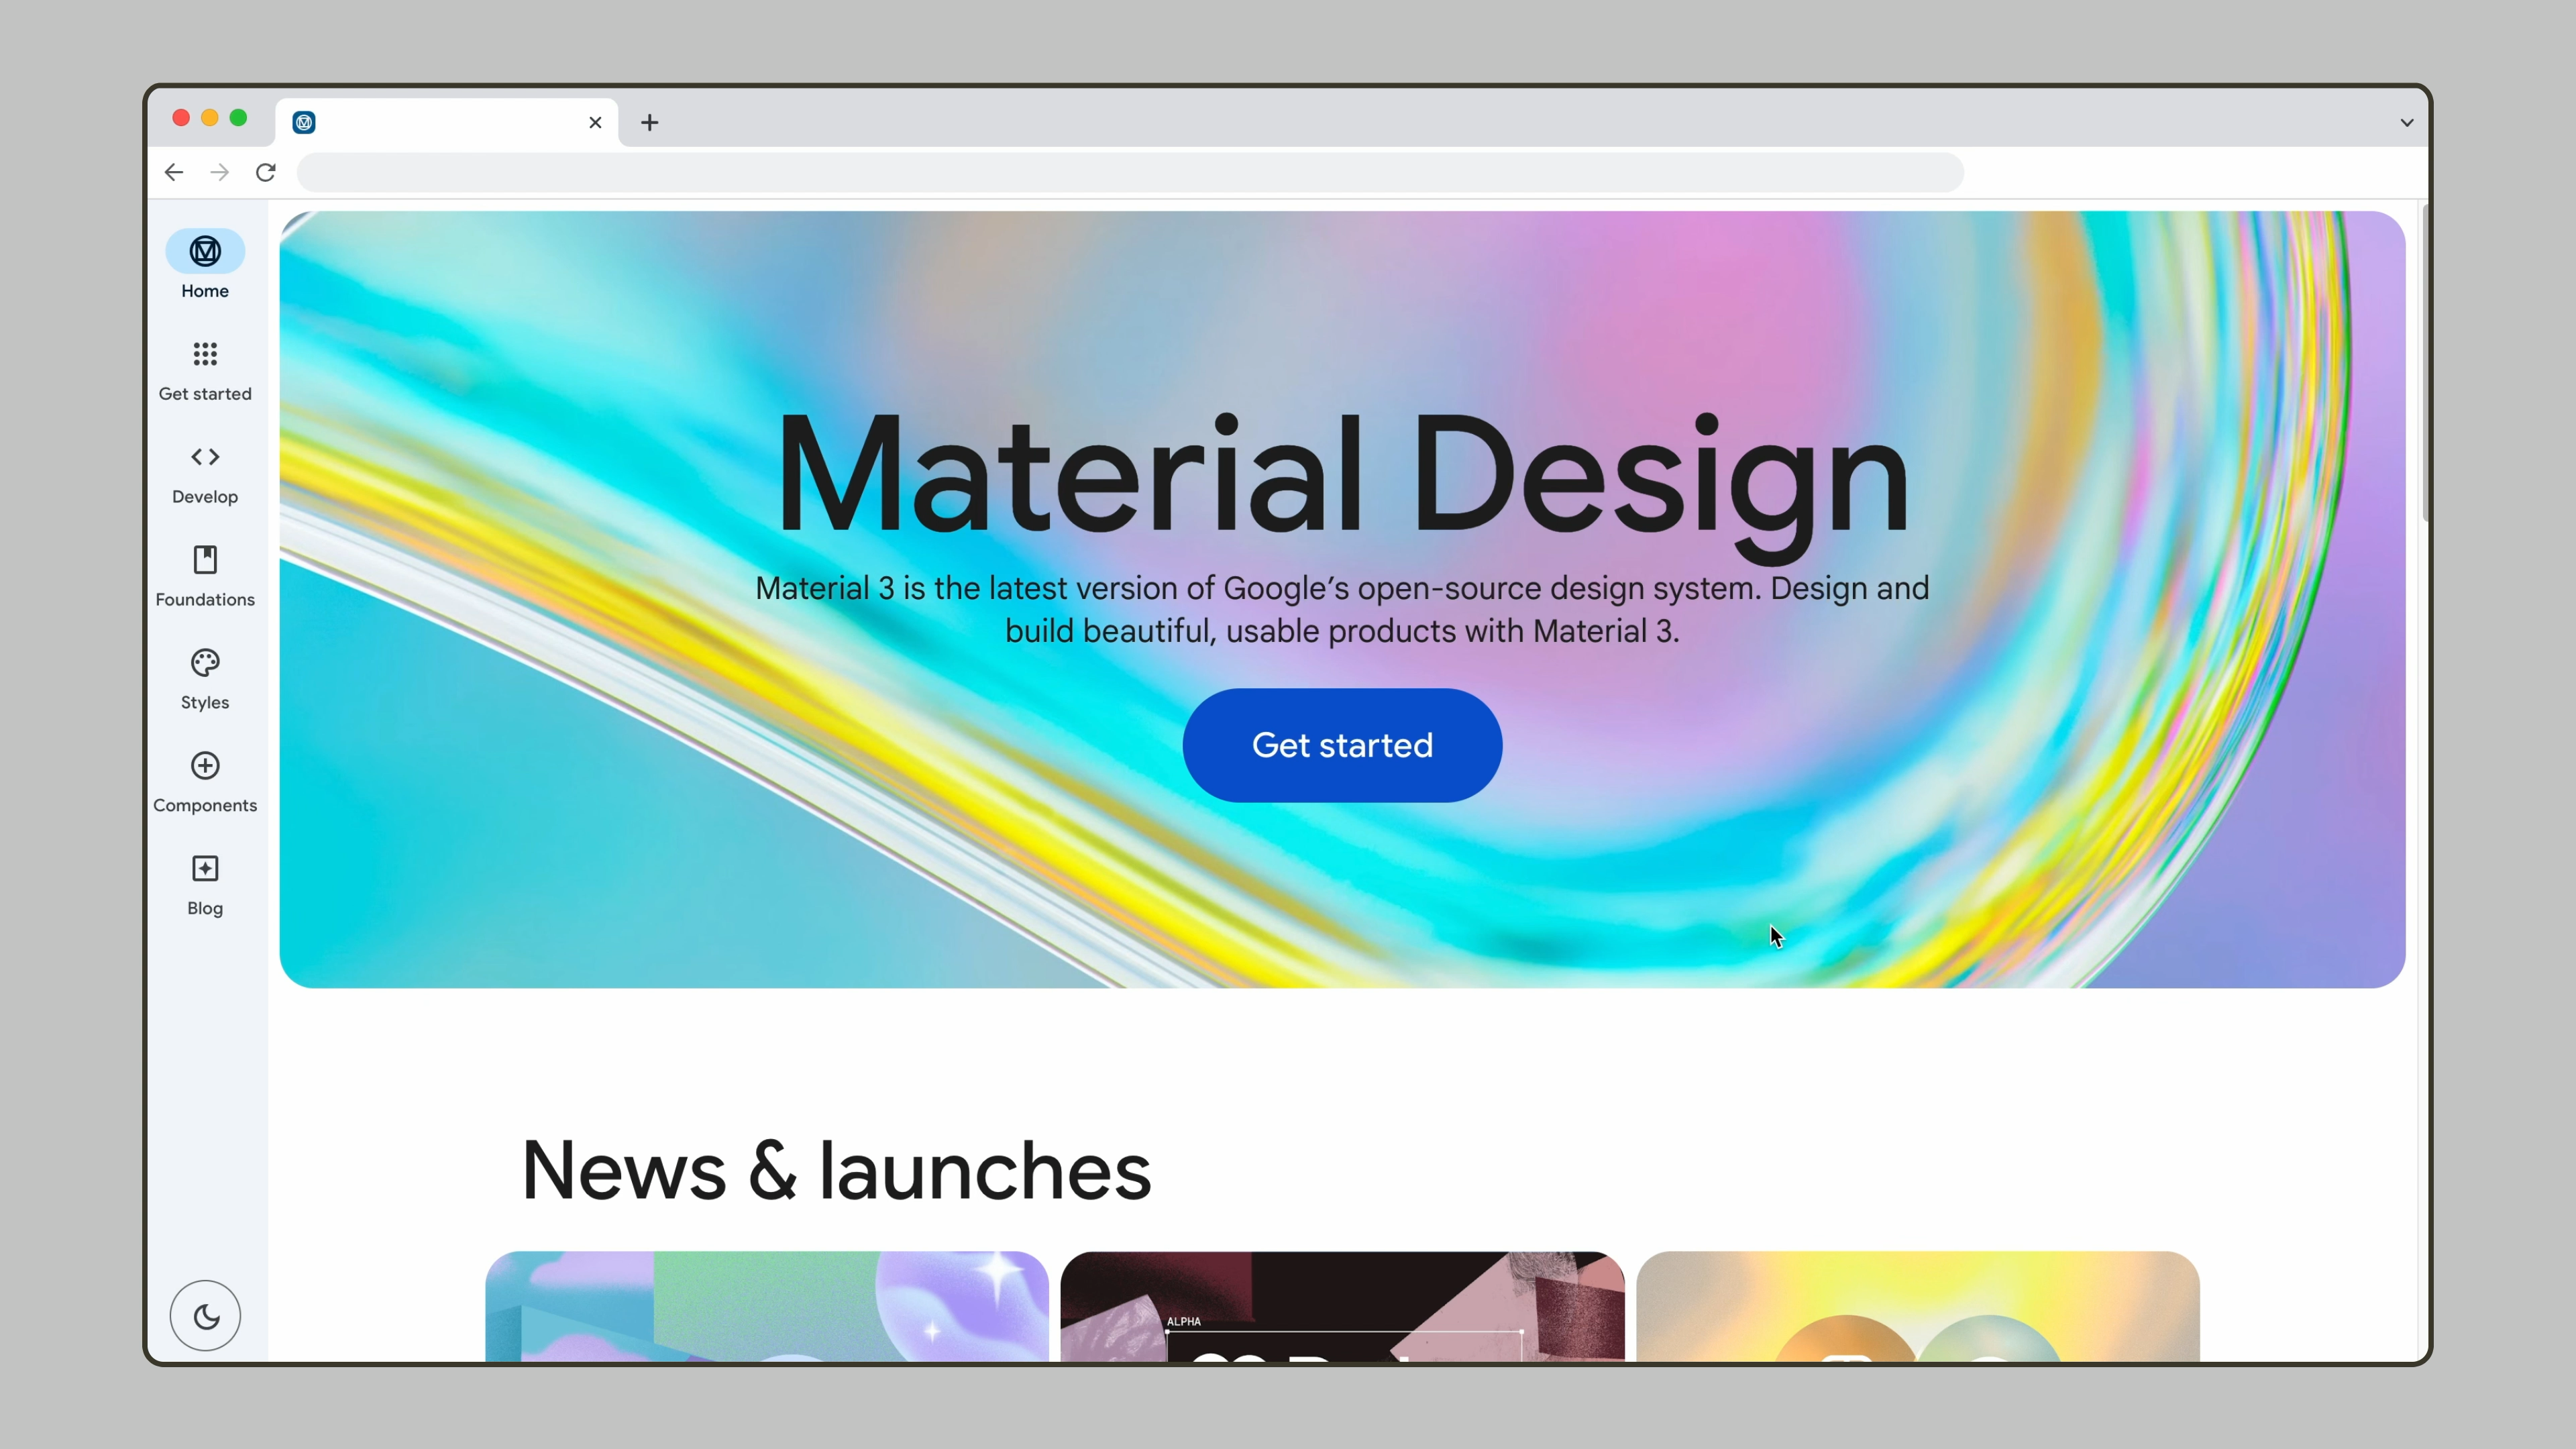The height and width of the screenshot is (1449, 2576).
Task: Close the Material Design browser tab
Action: tap(595, 123)
